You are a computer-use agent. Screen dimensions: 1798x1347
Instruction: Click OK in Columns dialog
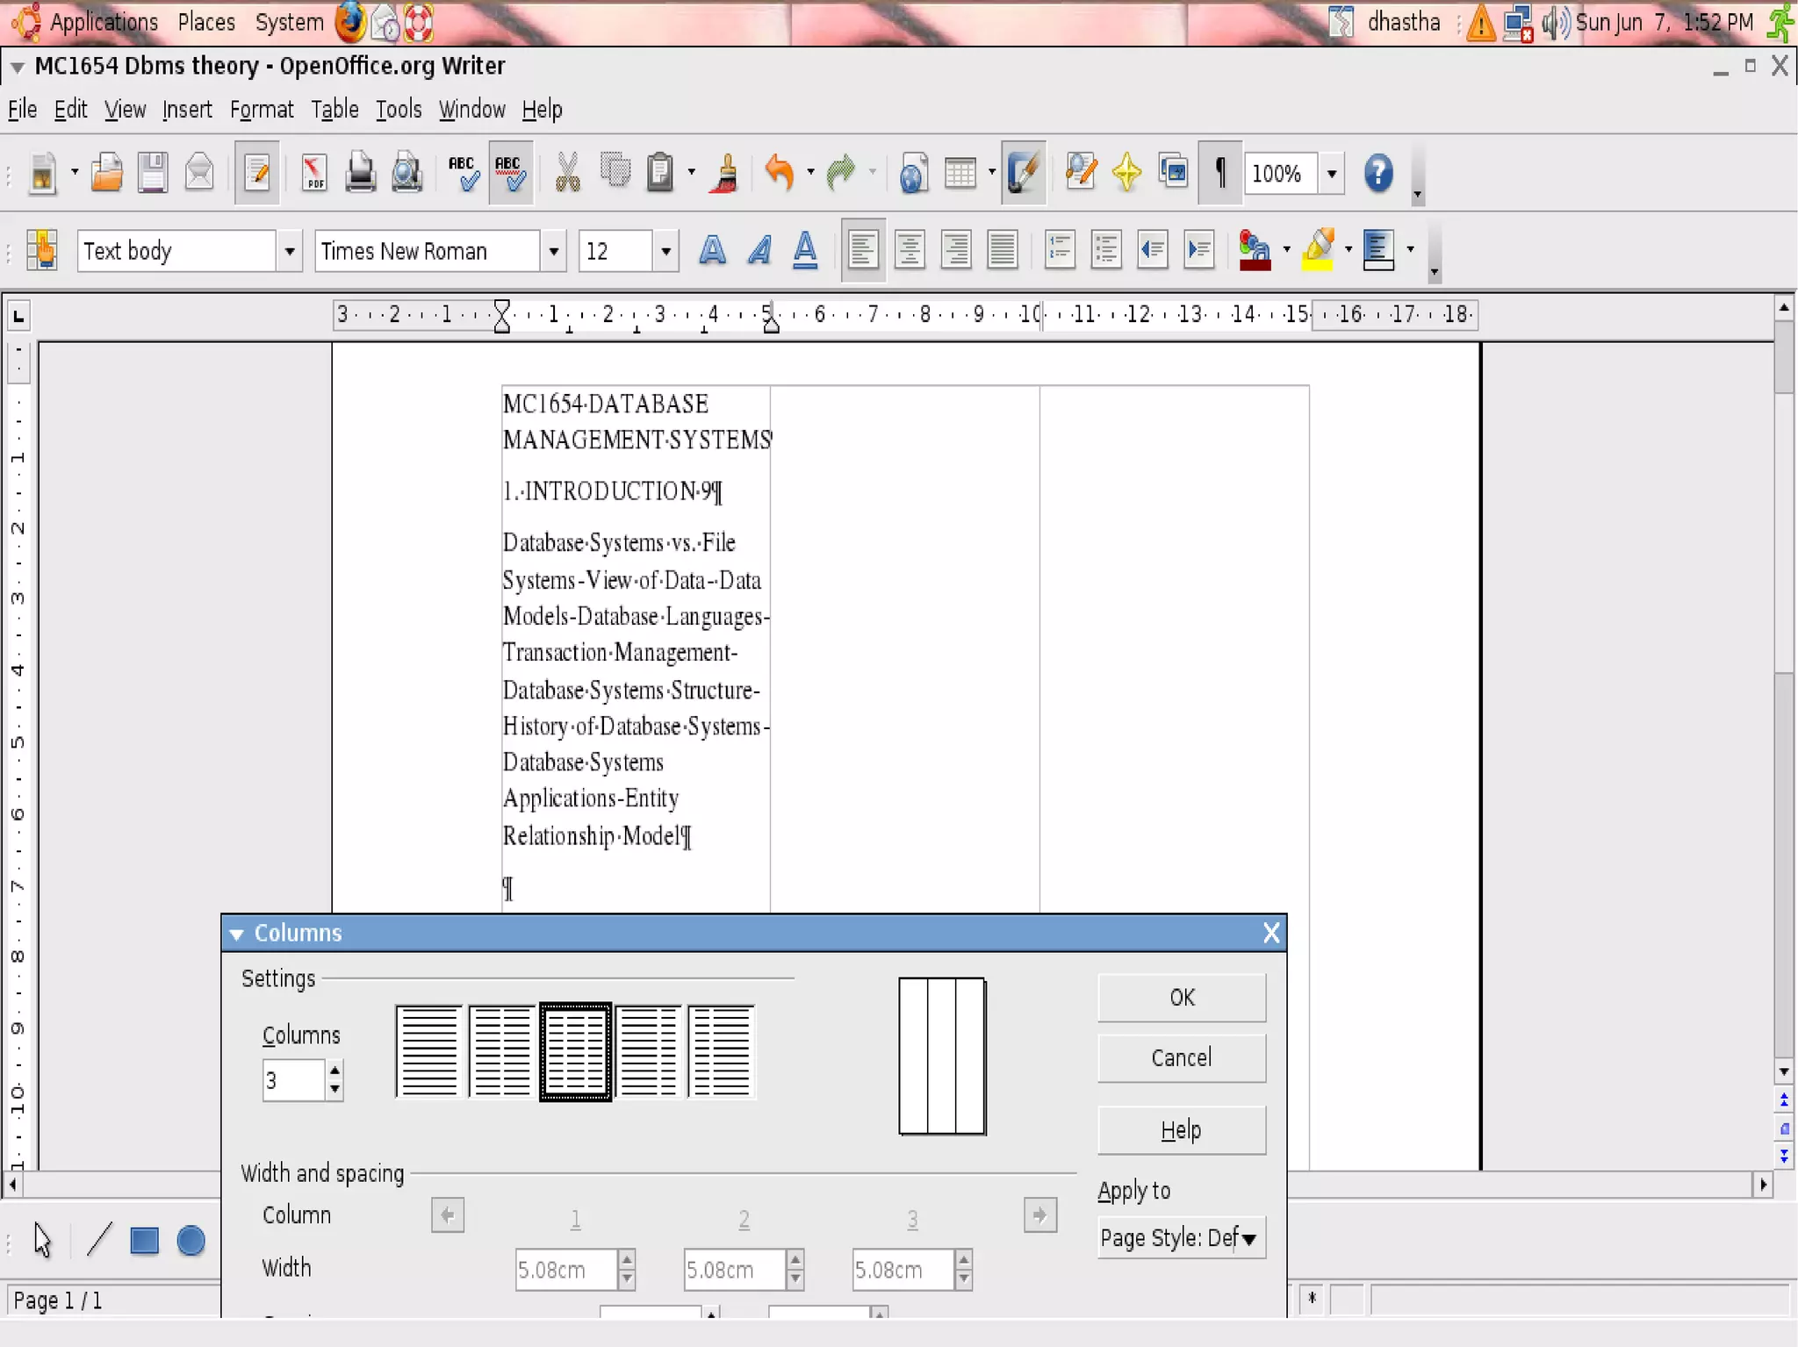tap(1182, 998)
